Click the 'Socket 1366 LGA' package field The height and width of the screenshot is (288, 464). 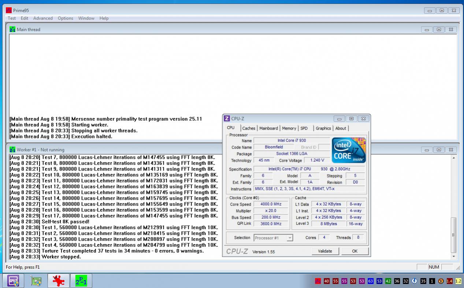pos(292,154)
